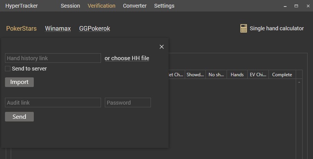Open the Verification menu
The height and width of the screenshot is (159, 313).
tap(101, 6)
